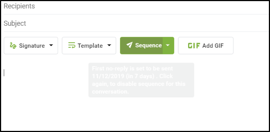Click the empty message body below the tooltip
Image resolution: width=270 pixels, height=132 pixels.
click(x=137, y=113)
